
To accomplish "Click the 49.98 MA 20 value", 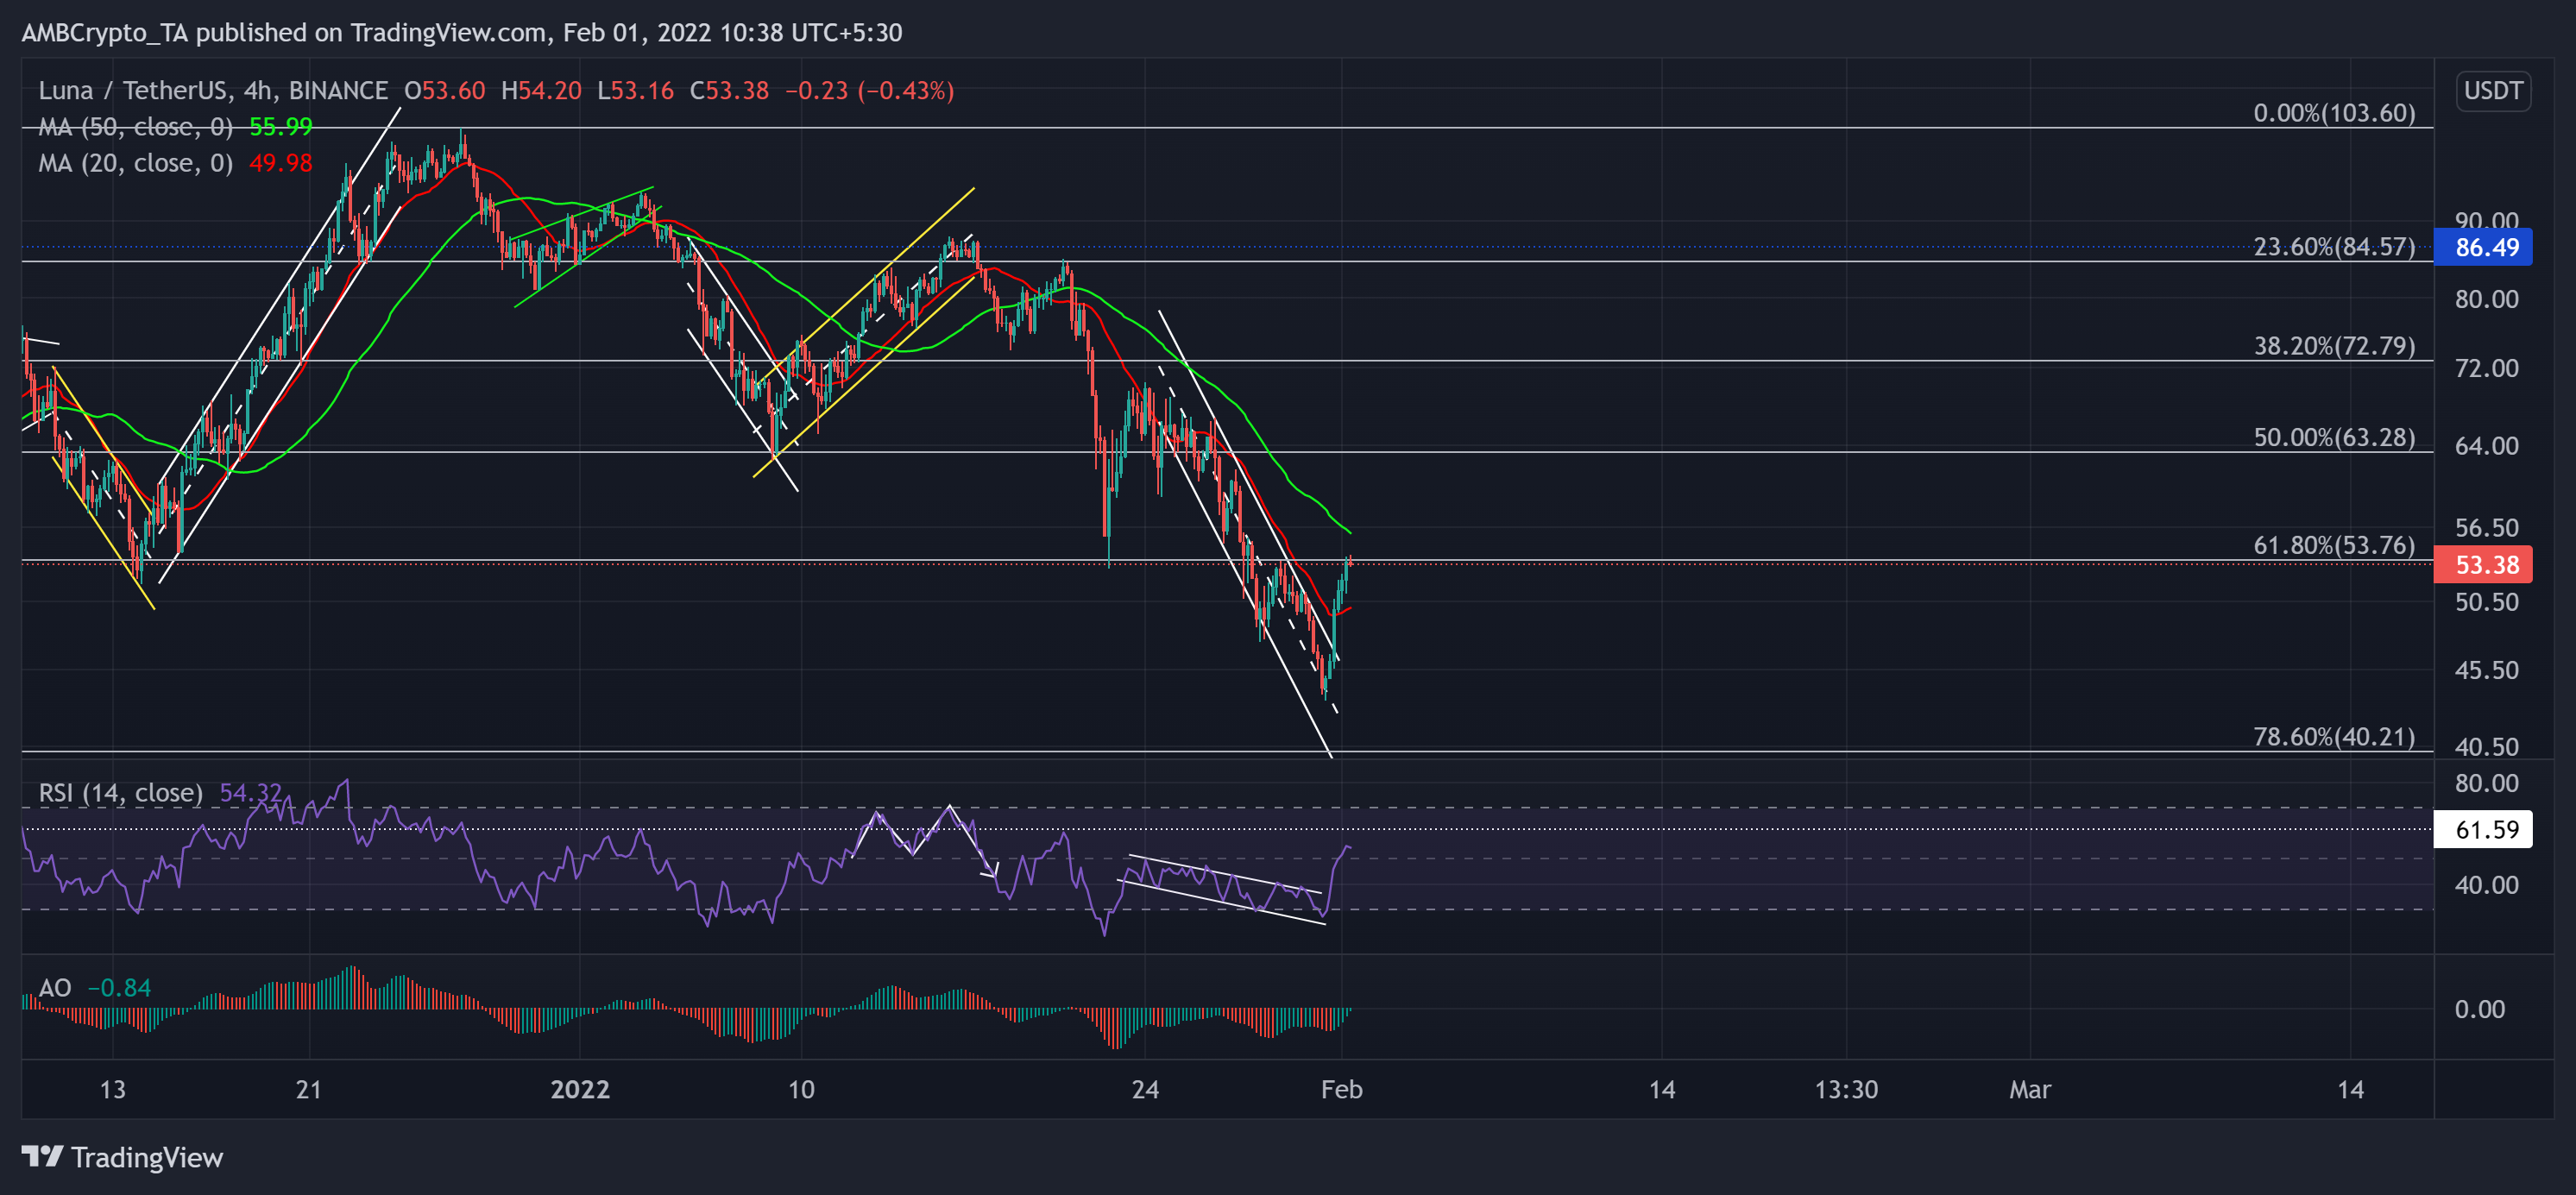I will [x=281, y=163].
